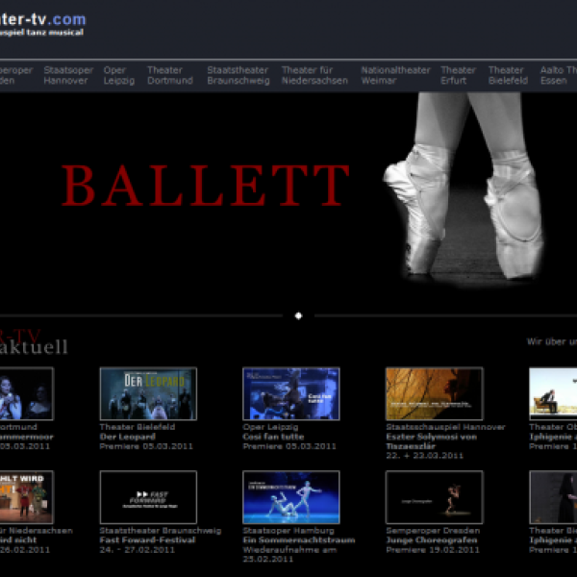Viewport: 577px width, 577px height.
Task: Go to Nationaltheater Weimar navigation item
Action: pyautogui.click(x=395, y=75)
